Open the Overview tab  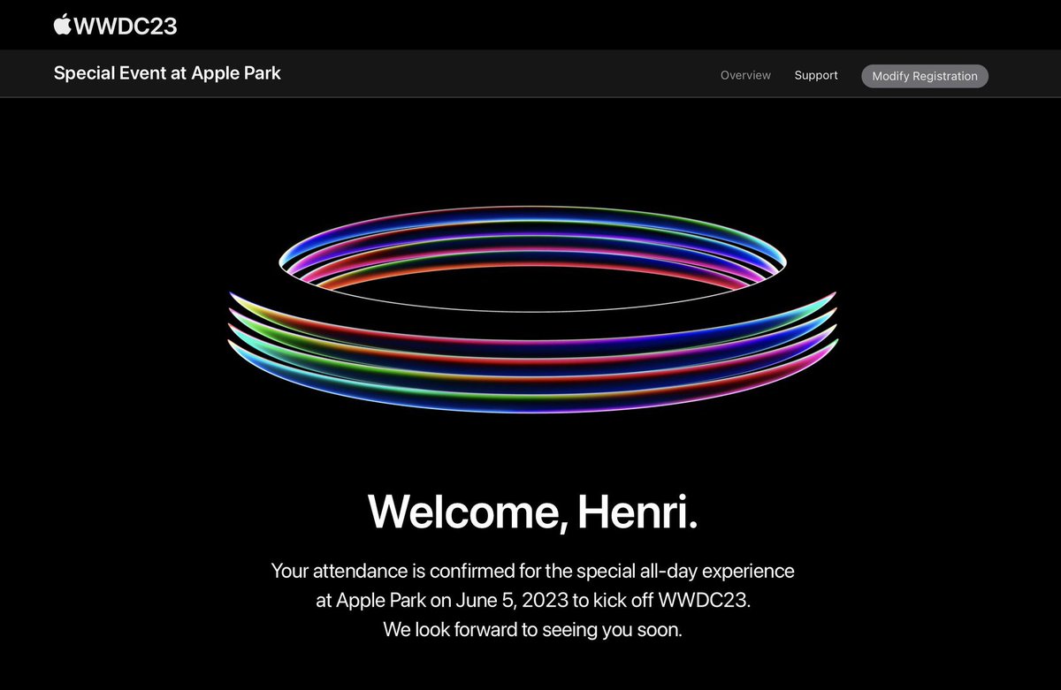[745, 76]
